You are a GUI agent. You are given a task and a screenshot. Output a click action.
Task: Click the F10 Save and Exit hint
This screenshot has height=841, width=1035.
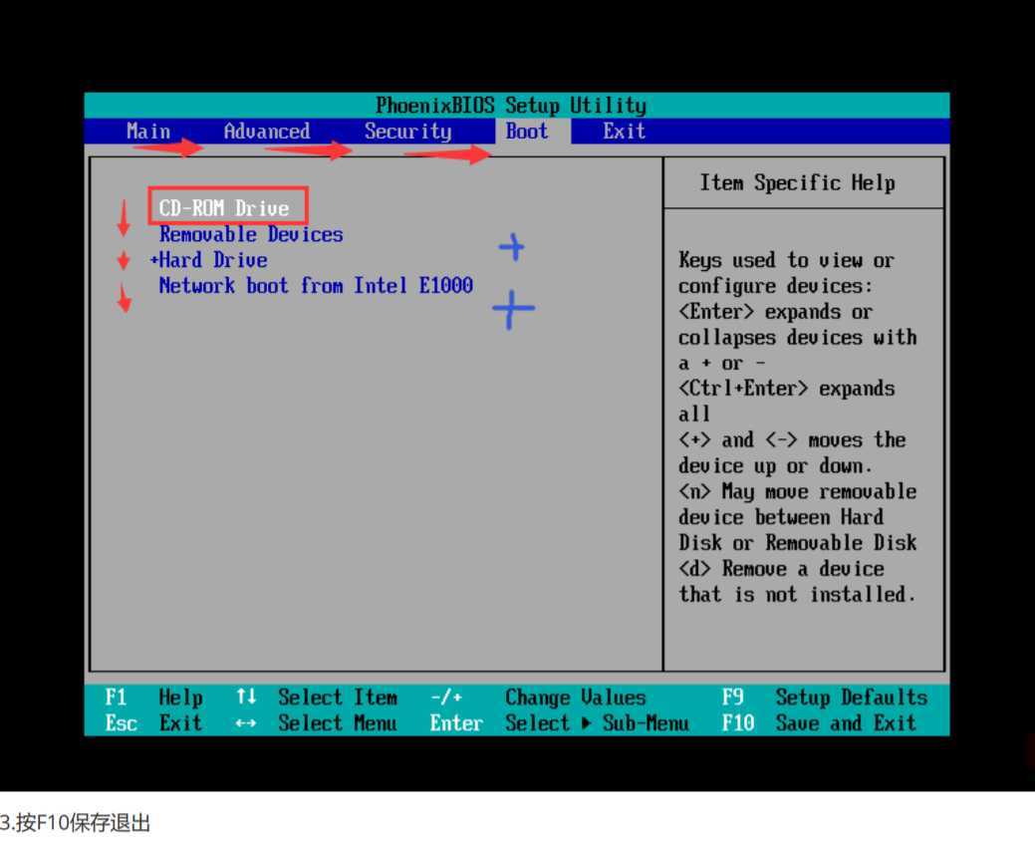[x=819, y=722]
